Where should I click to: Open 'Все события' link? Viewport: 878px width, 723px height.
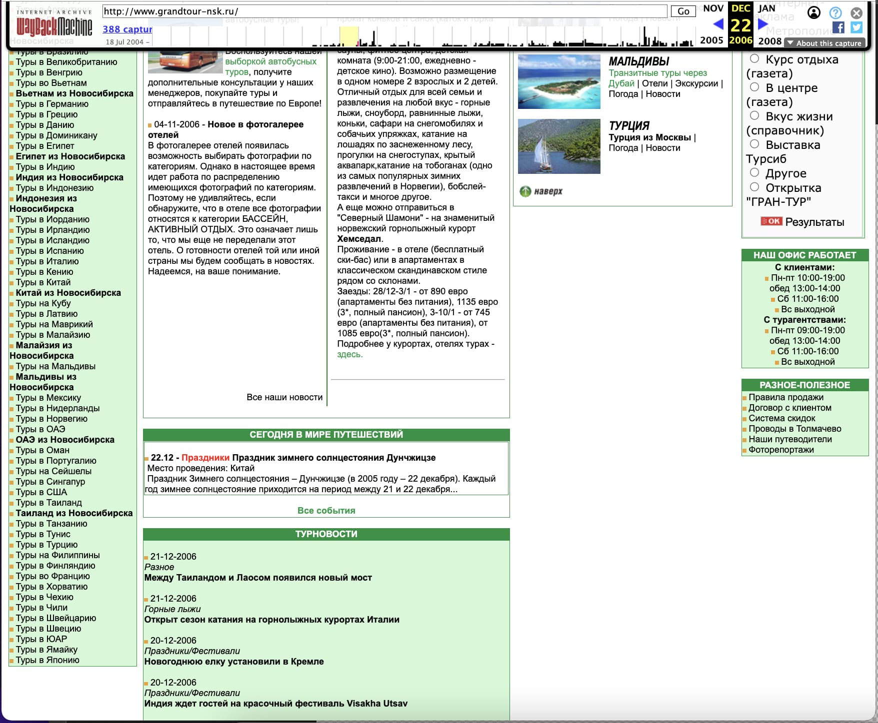pos(326,511)
